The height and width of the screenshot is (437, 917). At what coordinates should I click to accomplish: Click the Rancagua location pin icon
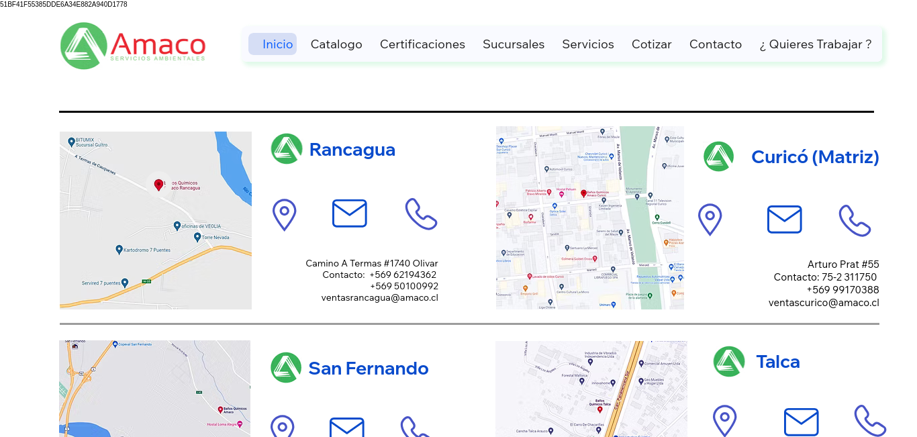tap(284, 215)
